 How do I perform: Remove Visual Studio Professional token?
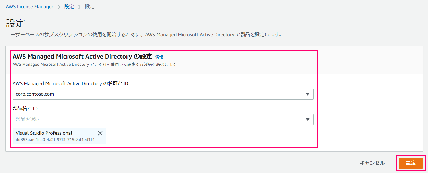(x=100, y=133)
